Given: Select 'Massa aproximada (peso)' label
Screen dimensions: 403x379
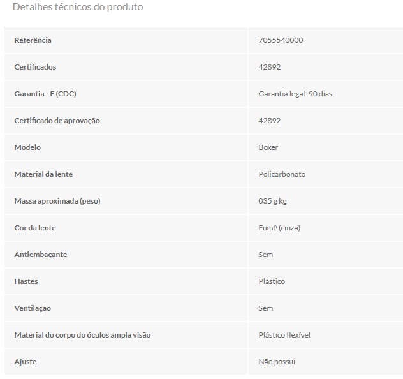Looking at the screenshot, I should click(57, 201).
